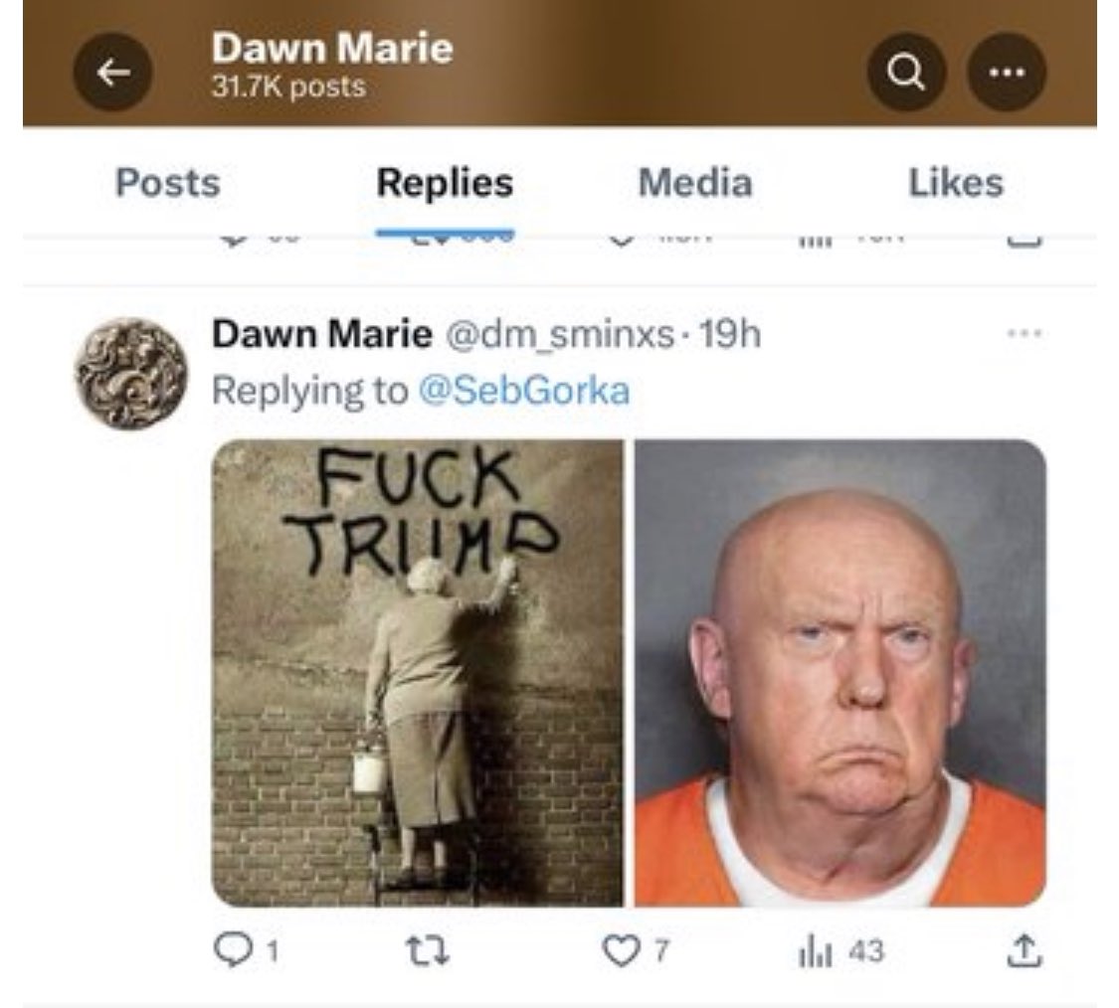View post analytics showing 43

(840, 951)
